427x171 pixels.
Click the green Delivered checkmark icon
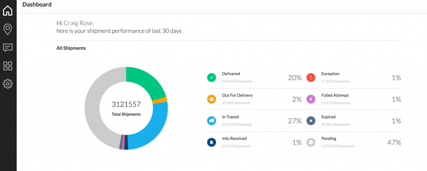[x=211, y=78]
